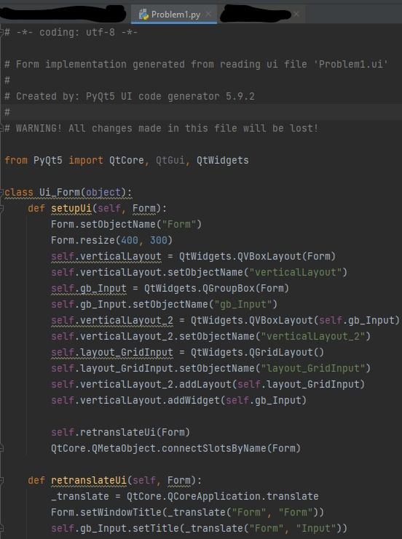402x539 pixels.
Task: Click 'PyQt5 UI code generator 5.9.2' comment text
Action: tap(170, 96)
